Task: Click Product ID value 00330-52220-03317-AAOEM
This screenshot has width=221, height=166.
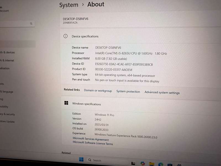Action: pyautogui.click(x=114, y=70)
